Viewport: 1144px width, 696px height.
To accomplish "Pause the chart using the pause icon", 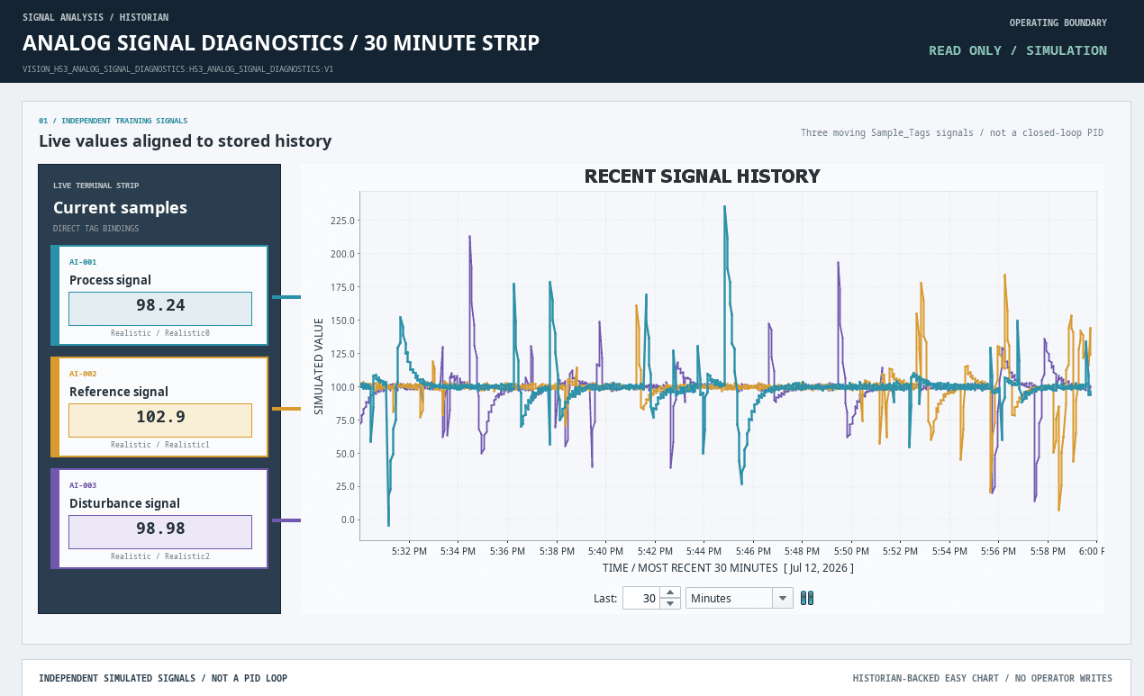I will (807, 598).
